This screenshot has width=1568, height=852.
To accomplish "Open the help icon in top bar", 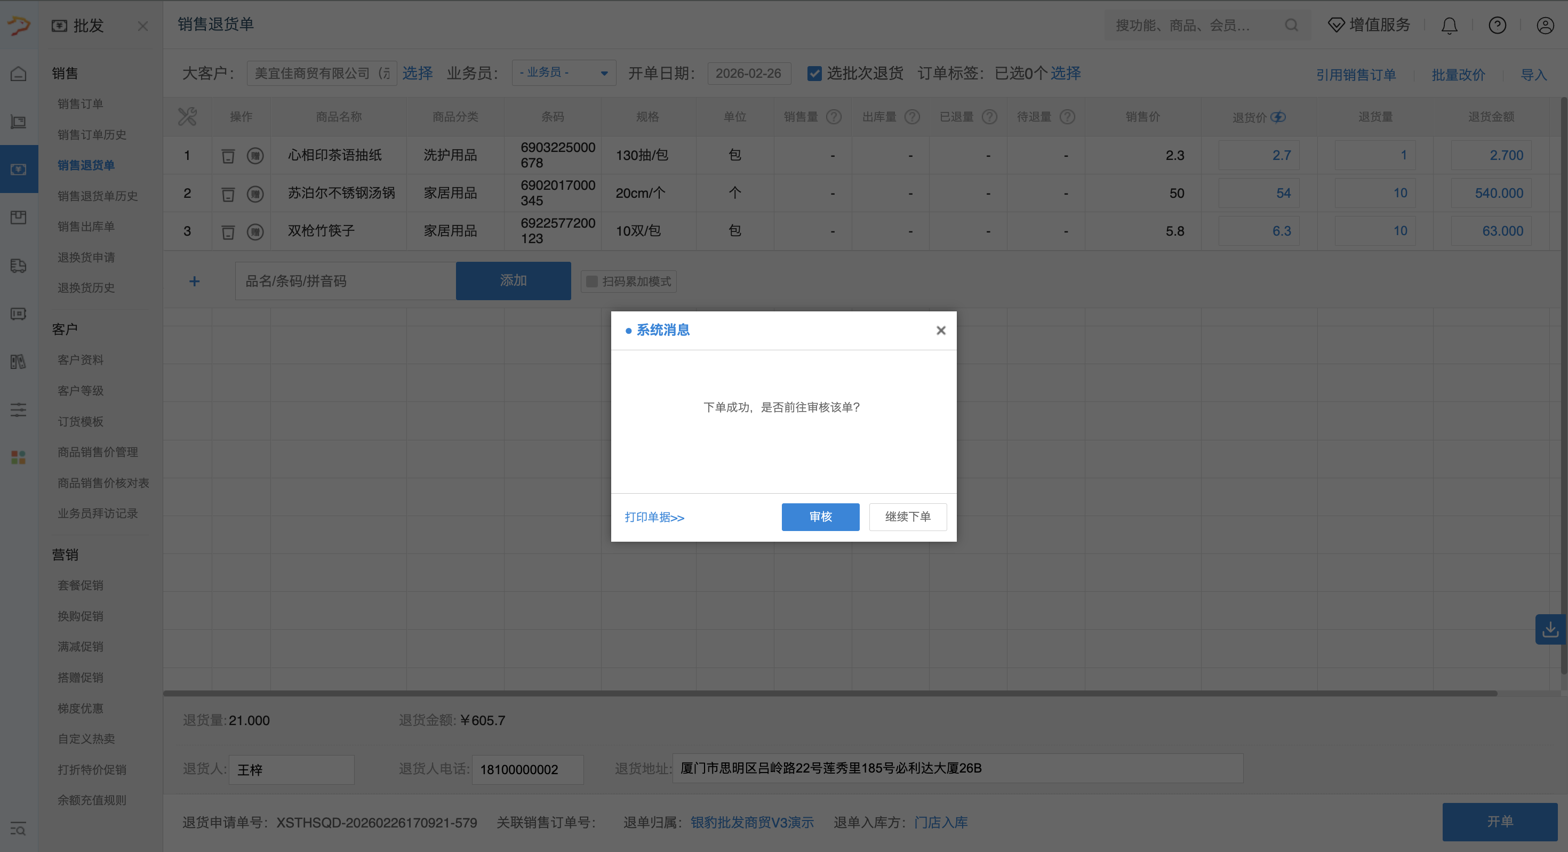I will tap(1498, 26).
